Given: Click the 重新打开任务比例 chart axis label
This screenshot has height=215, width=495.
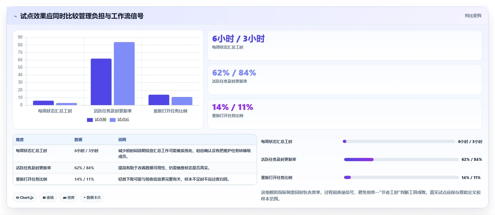Looking at the screenshot, I should pos(170,111).
